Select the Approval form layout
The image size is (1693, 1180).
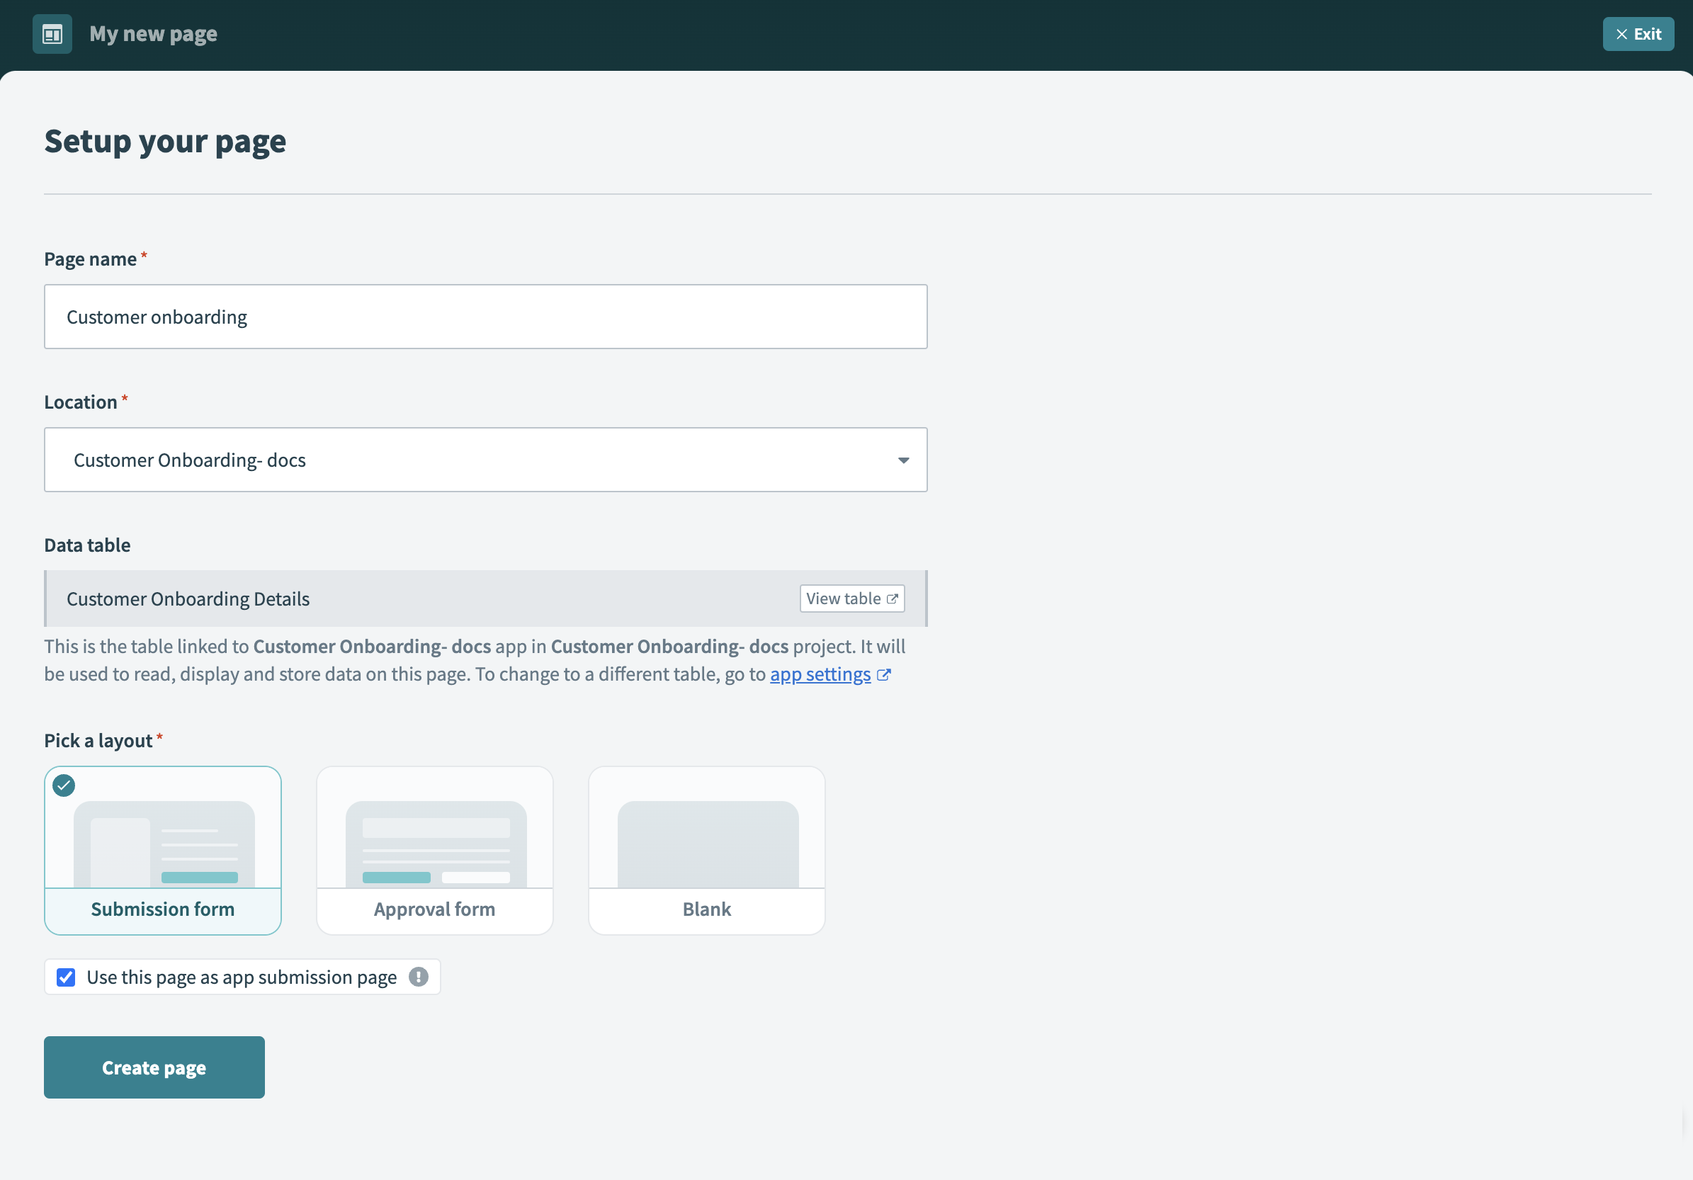click(x=434, y=851)
